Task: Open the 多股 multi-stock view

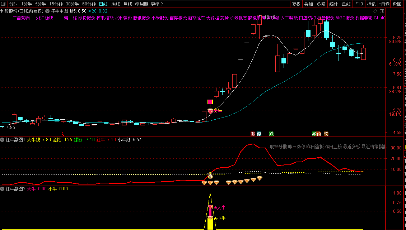Action: click(x=321, y=4)
